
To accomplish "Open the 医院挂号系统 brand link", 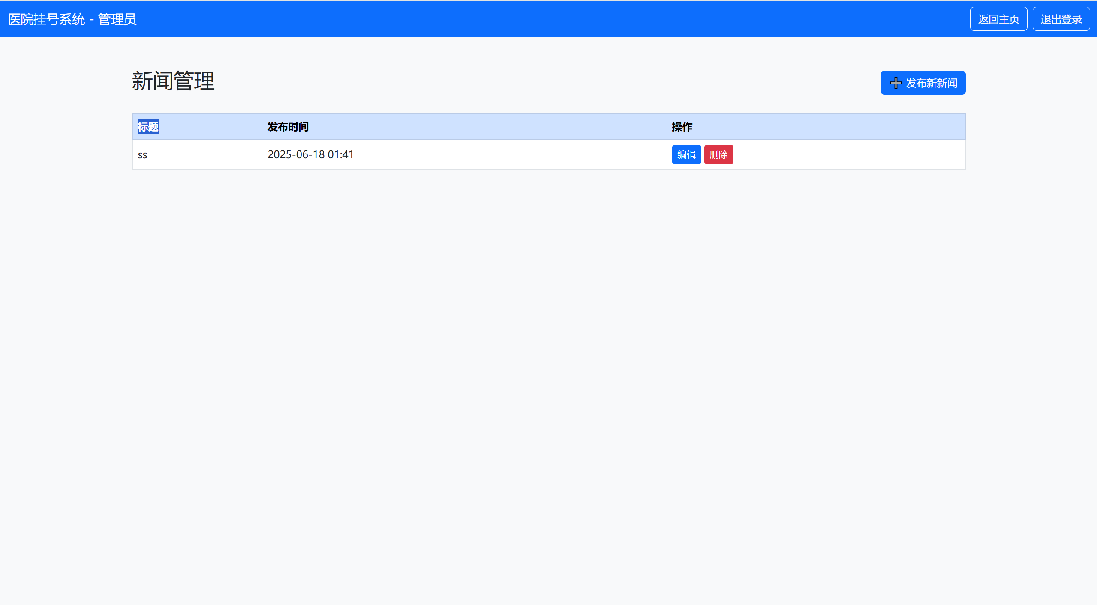I will point(46,19).
